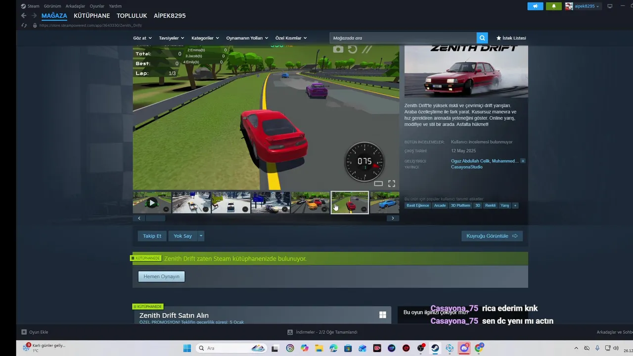Open the Arcade tag
The height and width of the screenshot is (356, 633).
[440, 206]
